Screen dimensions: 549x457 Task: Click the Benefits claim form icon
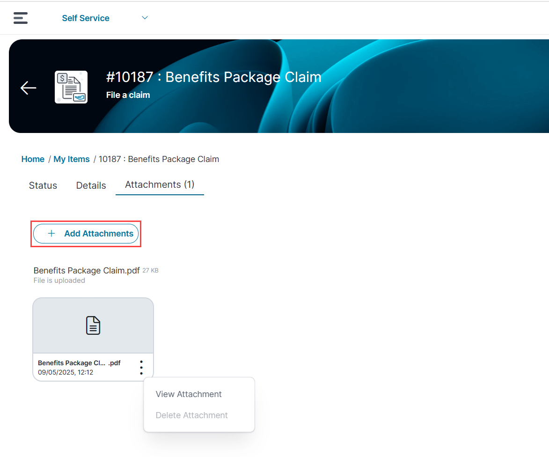(71, 87)
